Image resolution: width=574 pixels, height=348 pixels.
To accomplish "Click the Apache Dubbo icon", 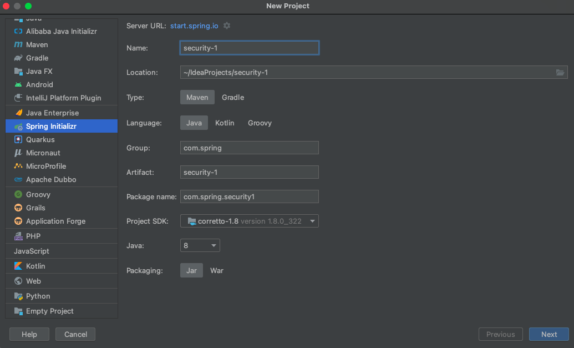I will coord(18,179).
